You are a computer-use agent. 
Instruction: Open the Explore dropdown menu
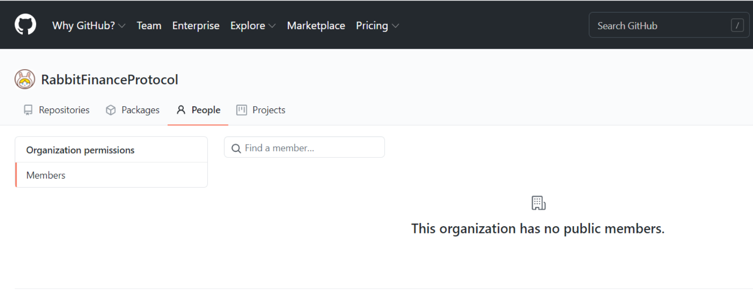[253, 25]
